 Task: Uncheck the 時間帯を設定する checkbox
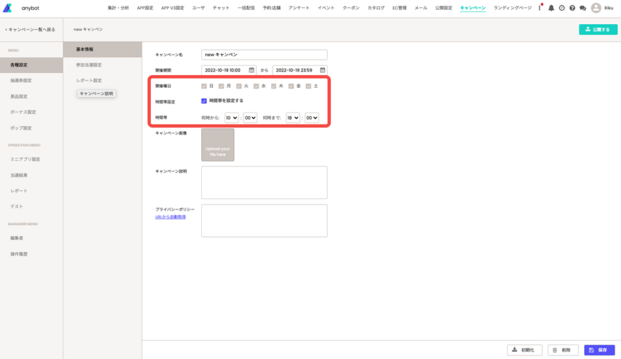(x=204, y=101)
